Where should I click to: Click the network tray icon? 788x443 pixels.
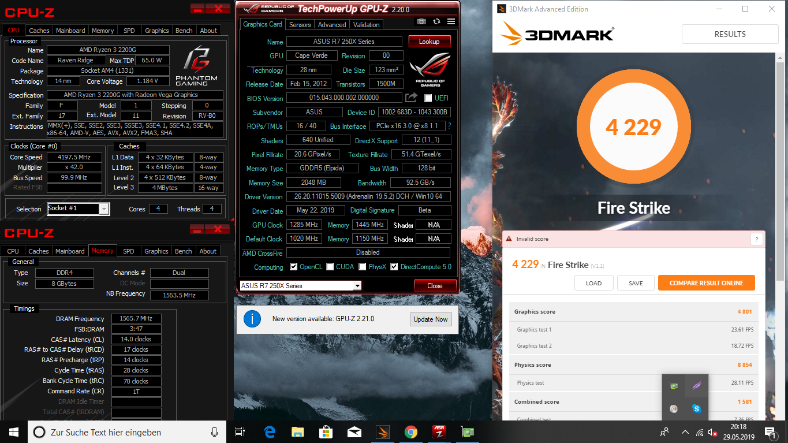pos(700,432)
